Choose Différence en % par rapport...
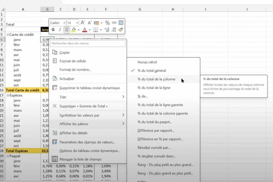 pos(163,139)
